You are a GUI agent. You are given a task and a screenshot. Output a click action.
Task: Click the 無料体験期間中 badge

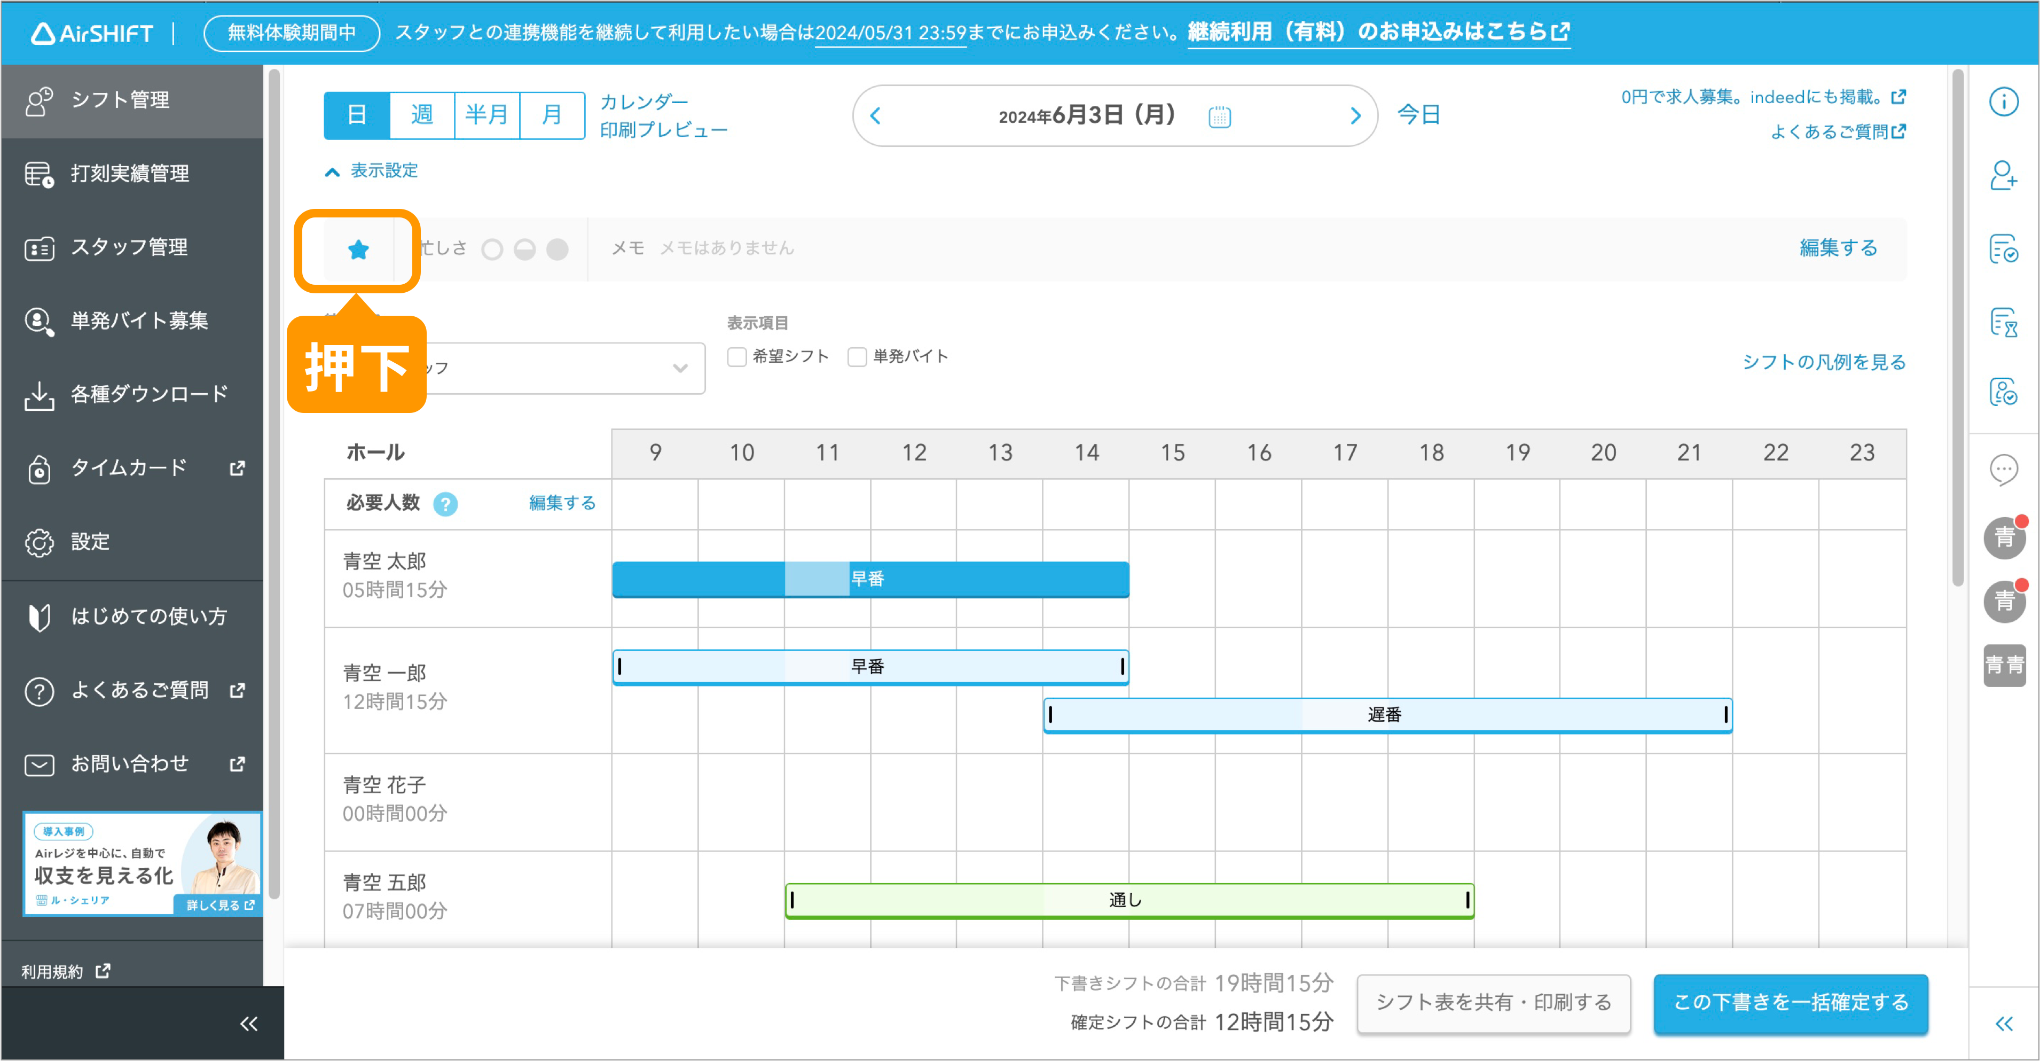(292, 33)
